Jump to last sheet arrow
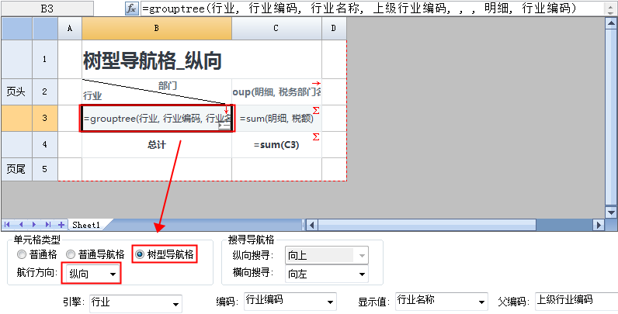The height and width of the screenshot is (314, 618). (x=47, y=225)
